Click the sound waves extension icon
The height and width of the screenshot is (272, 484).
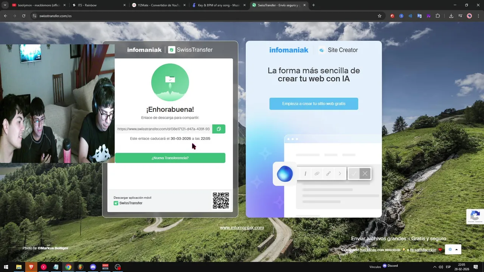coord(410,16)
